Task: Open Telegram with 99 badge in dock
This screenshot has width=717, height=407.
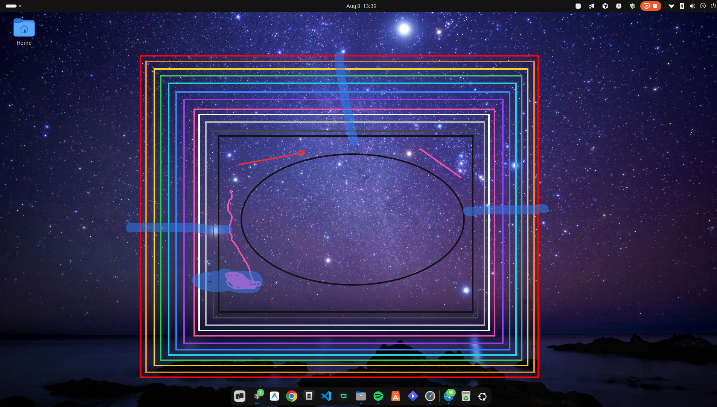Action: click(x=449, y=396)
